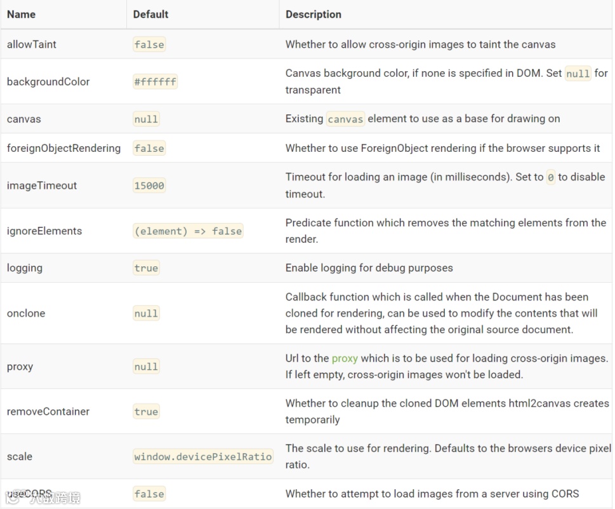Select the allowTaint option name
Screen dimensions: 615x509
(31, 44)
